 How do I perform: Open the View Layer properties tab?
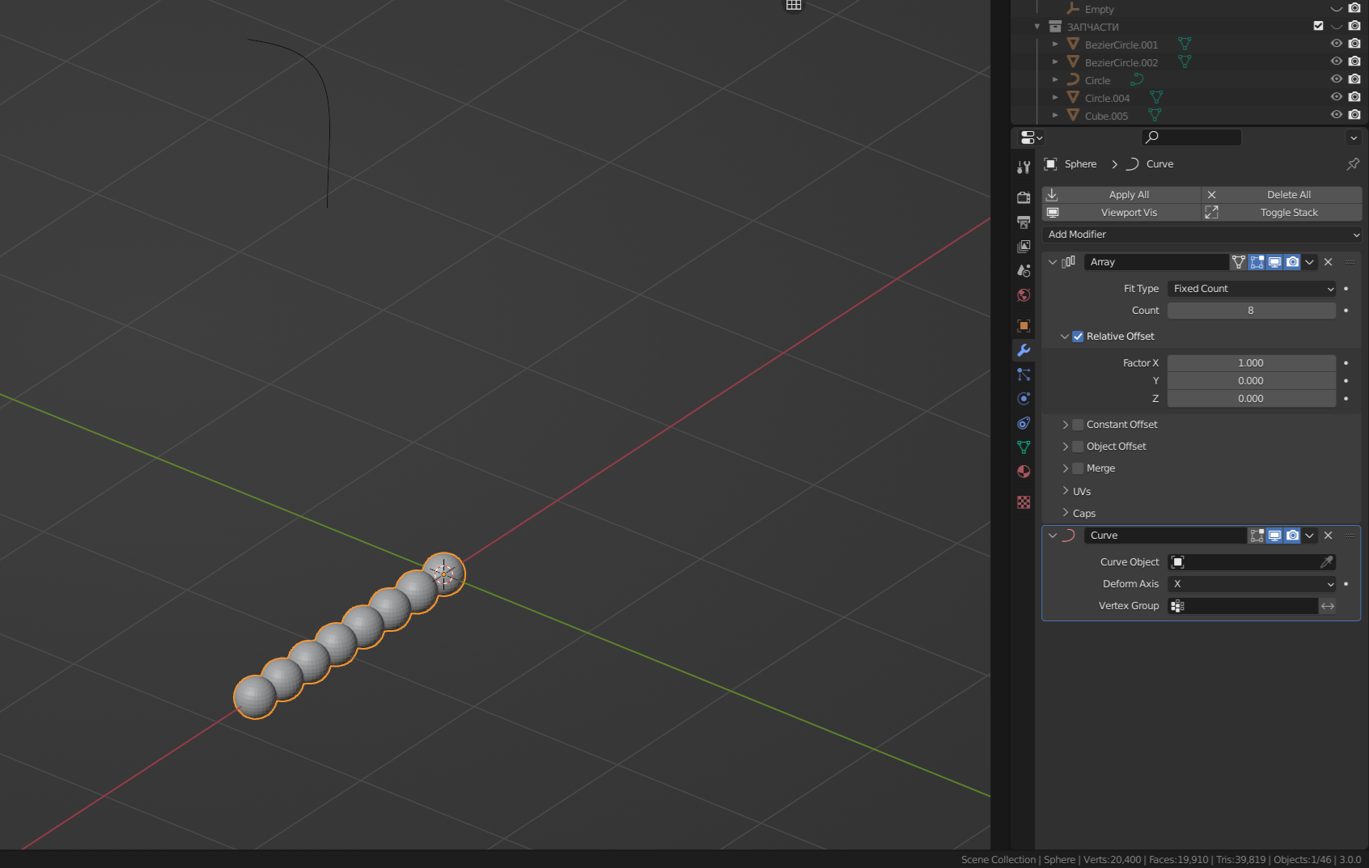[1024, 246]
